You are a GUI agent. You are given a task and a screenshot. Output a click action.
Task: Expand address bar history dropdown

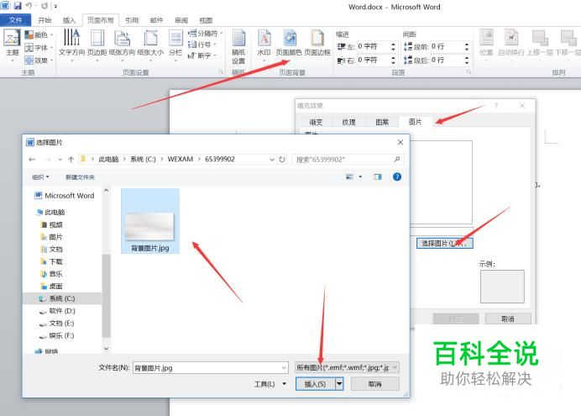272,160
